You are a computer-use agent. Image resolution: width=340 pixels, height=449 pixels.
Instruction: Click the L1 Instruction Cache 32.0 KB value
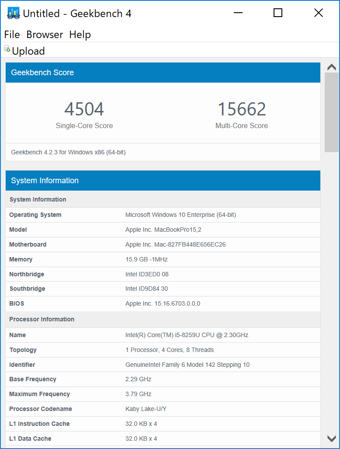(141, 424)
